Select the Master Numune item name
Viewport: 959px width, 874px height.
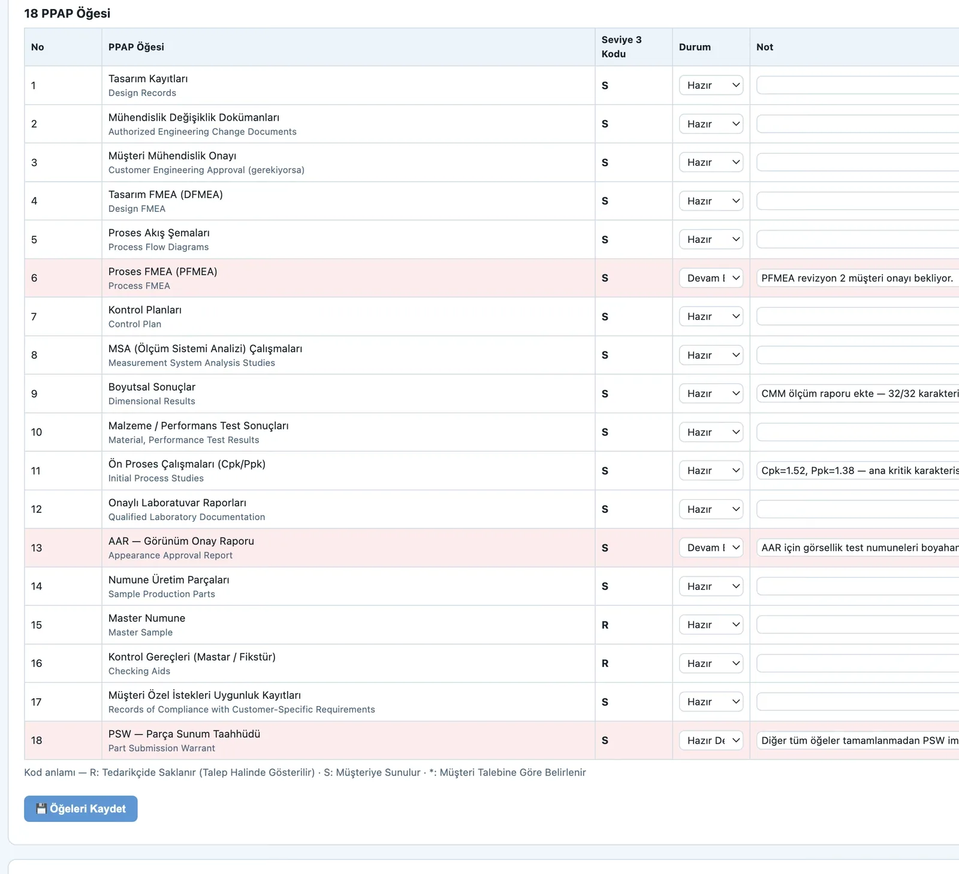pos(147,618)
